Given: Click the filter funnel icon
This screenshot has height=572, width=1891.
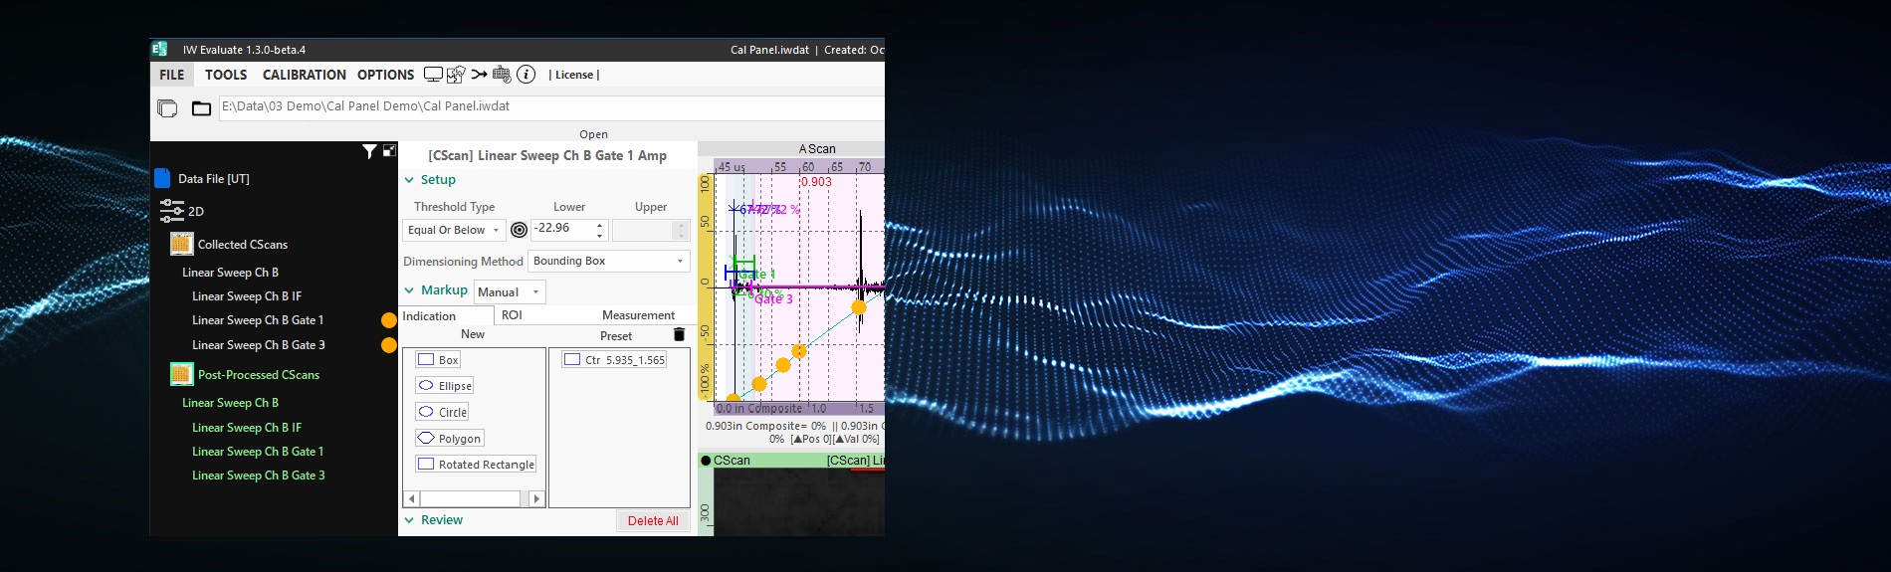Looking at the screenshot, I should [x=369, y=151].
